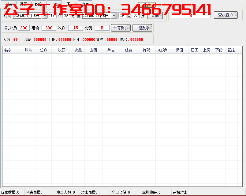Switch to the 列表 tab
This screenshot has width=246, height=196.
point(9,4)
